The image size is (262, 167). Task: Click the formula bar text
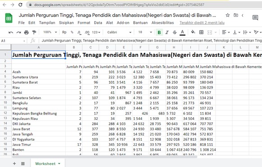coord(151,40)
